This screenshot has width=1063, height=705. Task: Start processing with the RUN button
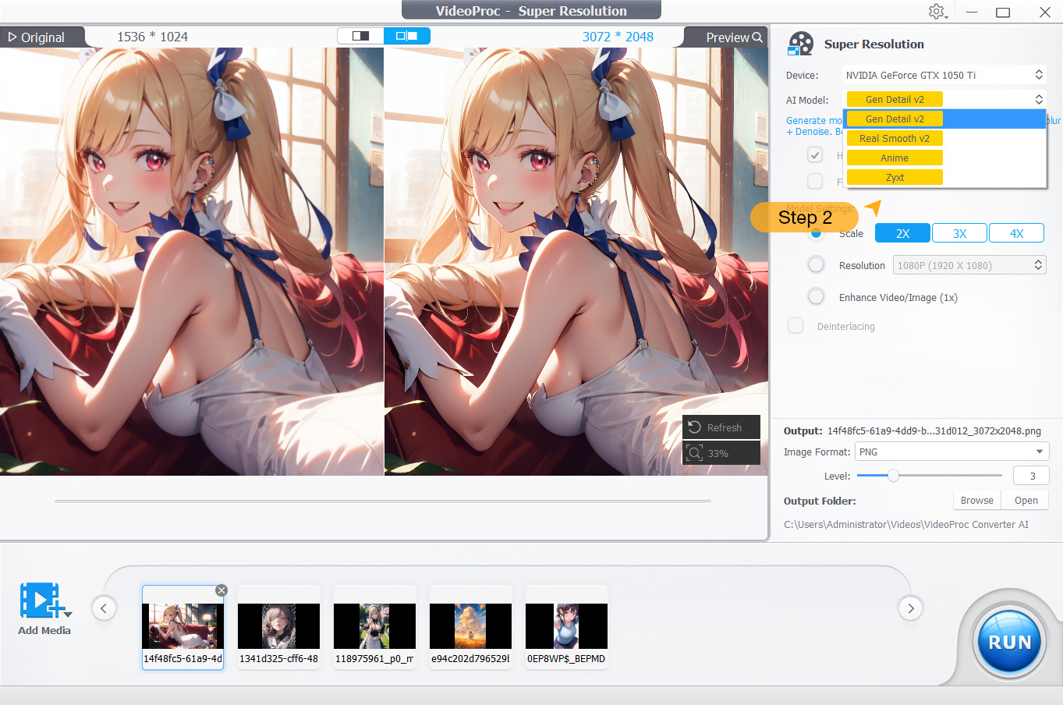coord(1009,642)
